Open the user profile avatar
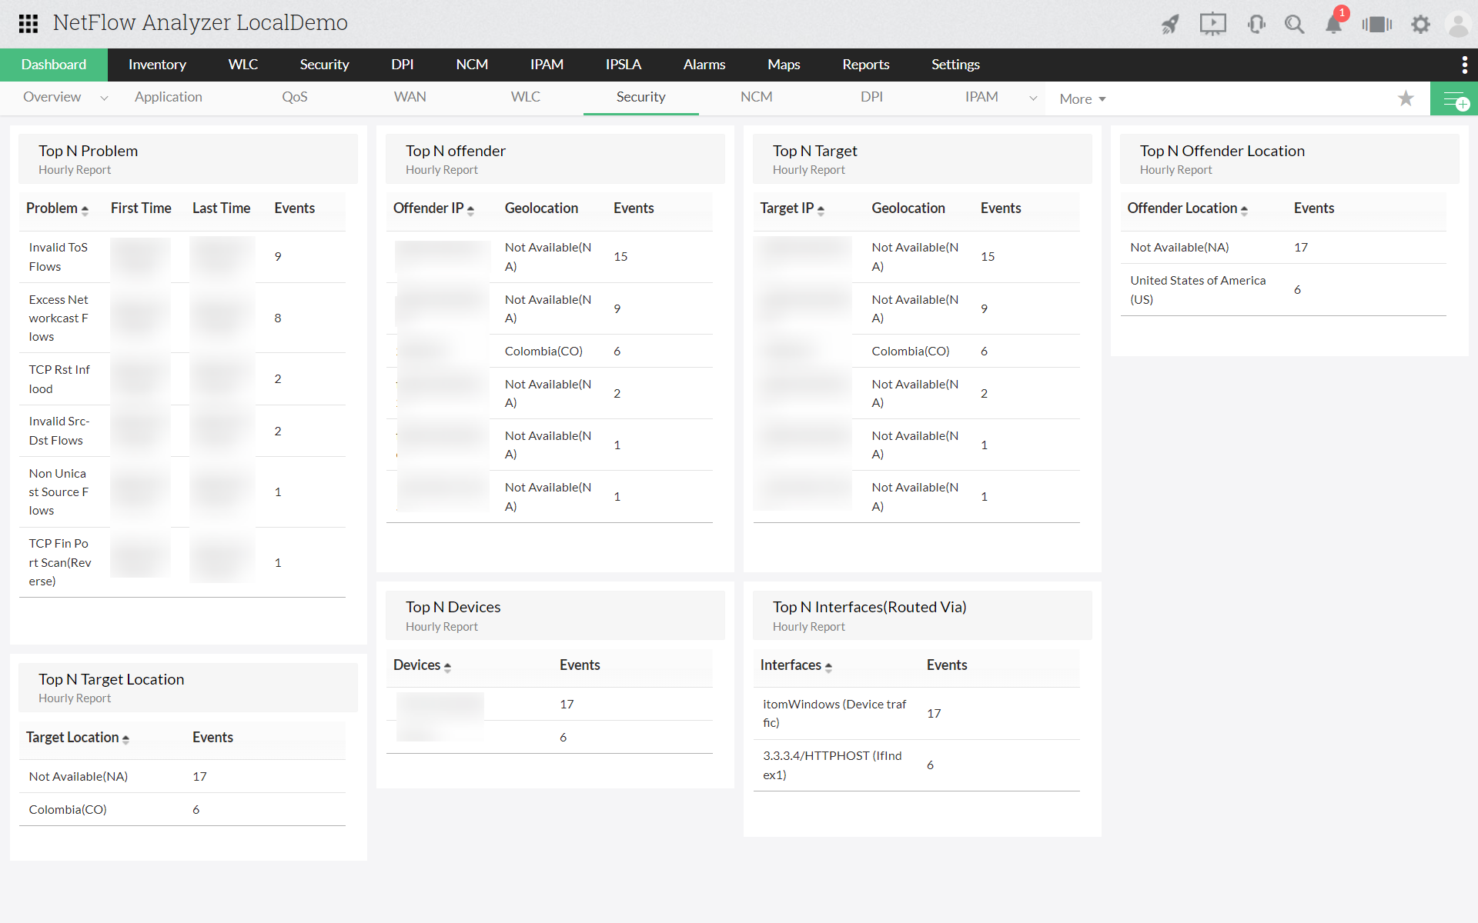 coord(1458,25)
